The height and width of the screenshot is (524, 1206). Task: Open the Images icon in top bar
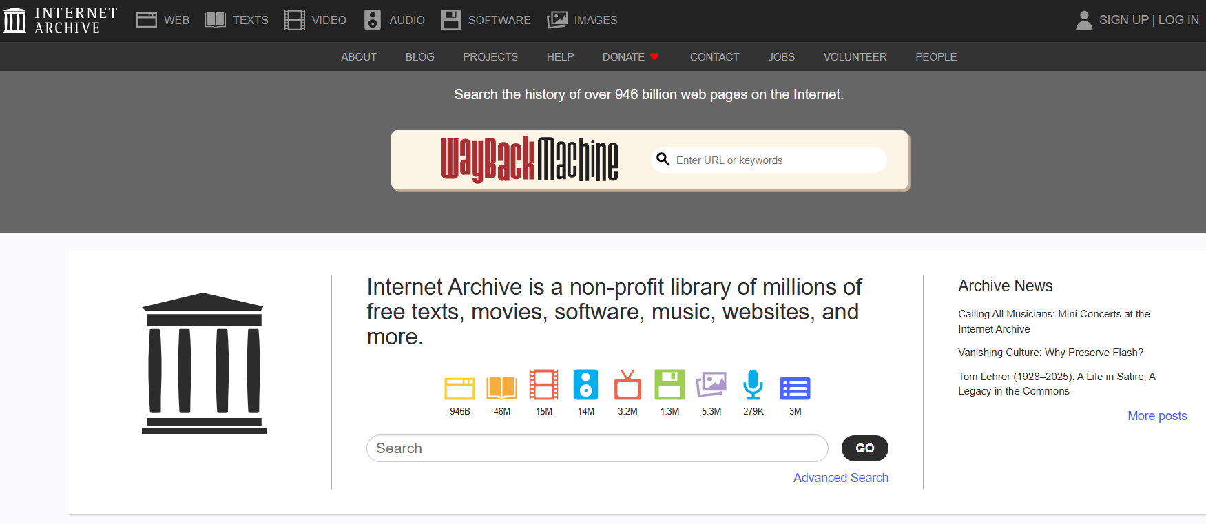557,20
